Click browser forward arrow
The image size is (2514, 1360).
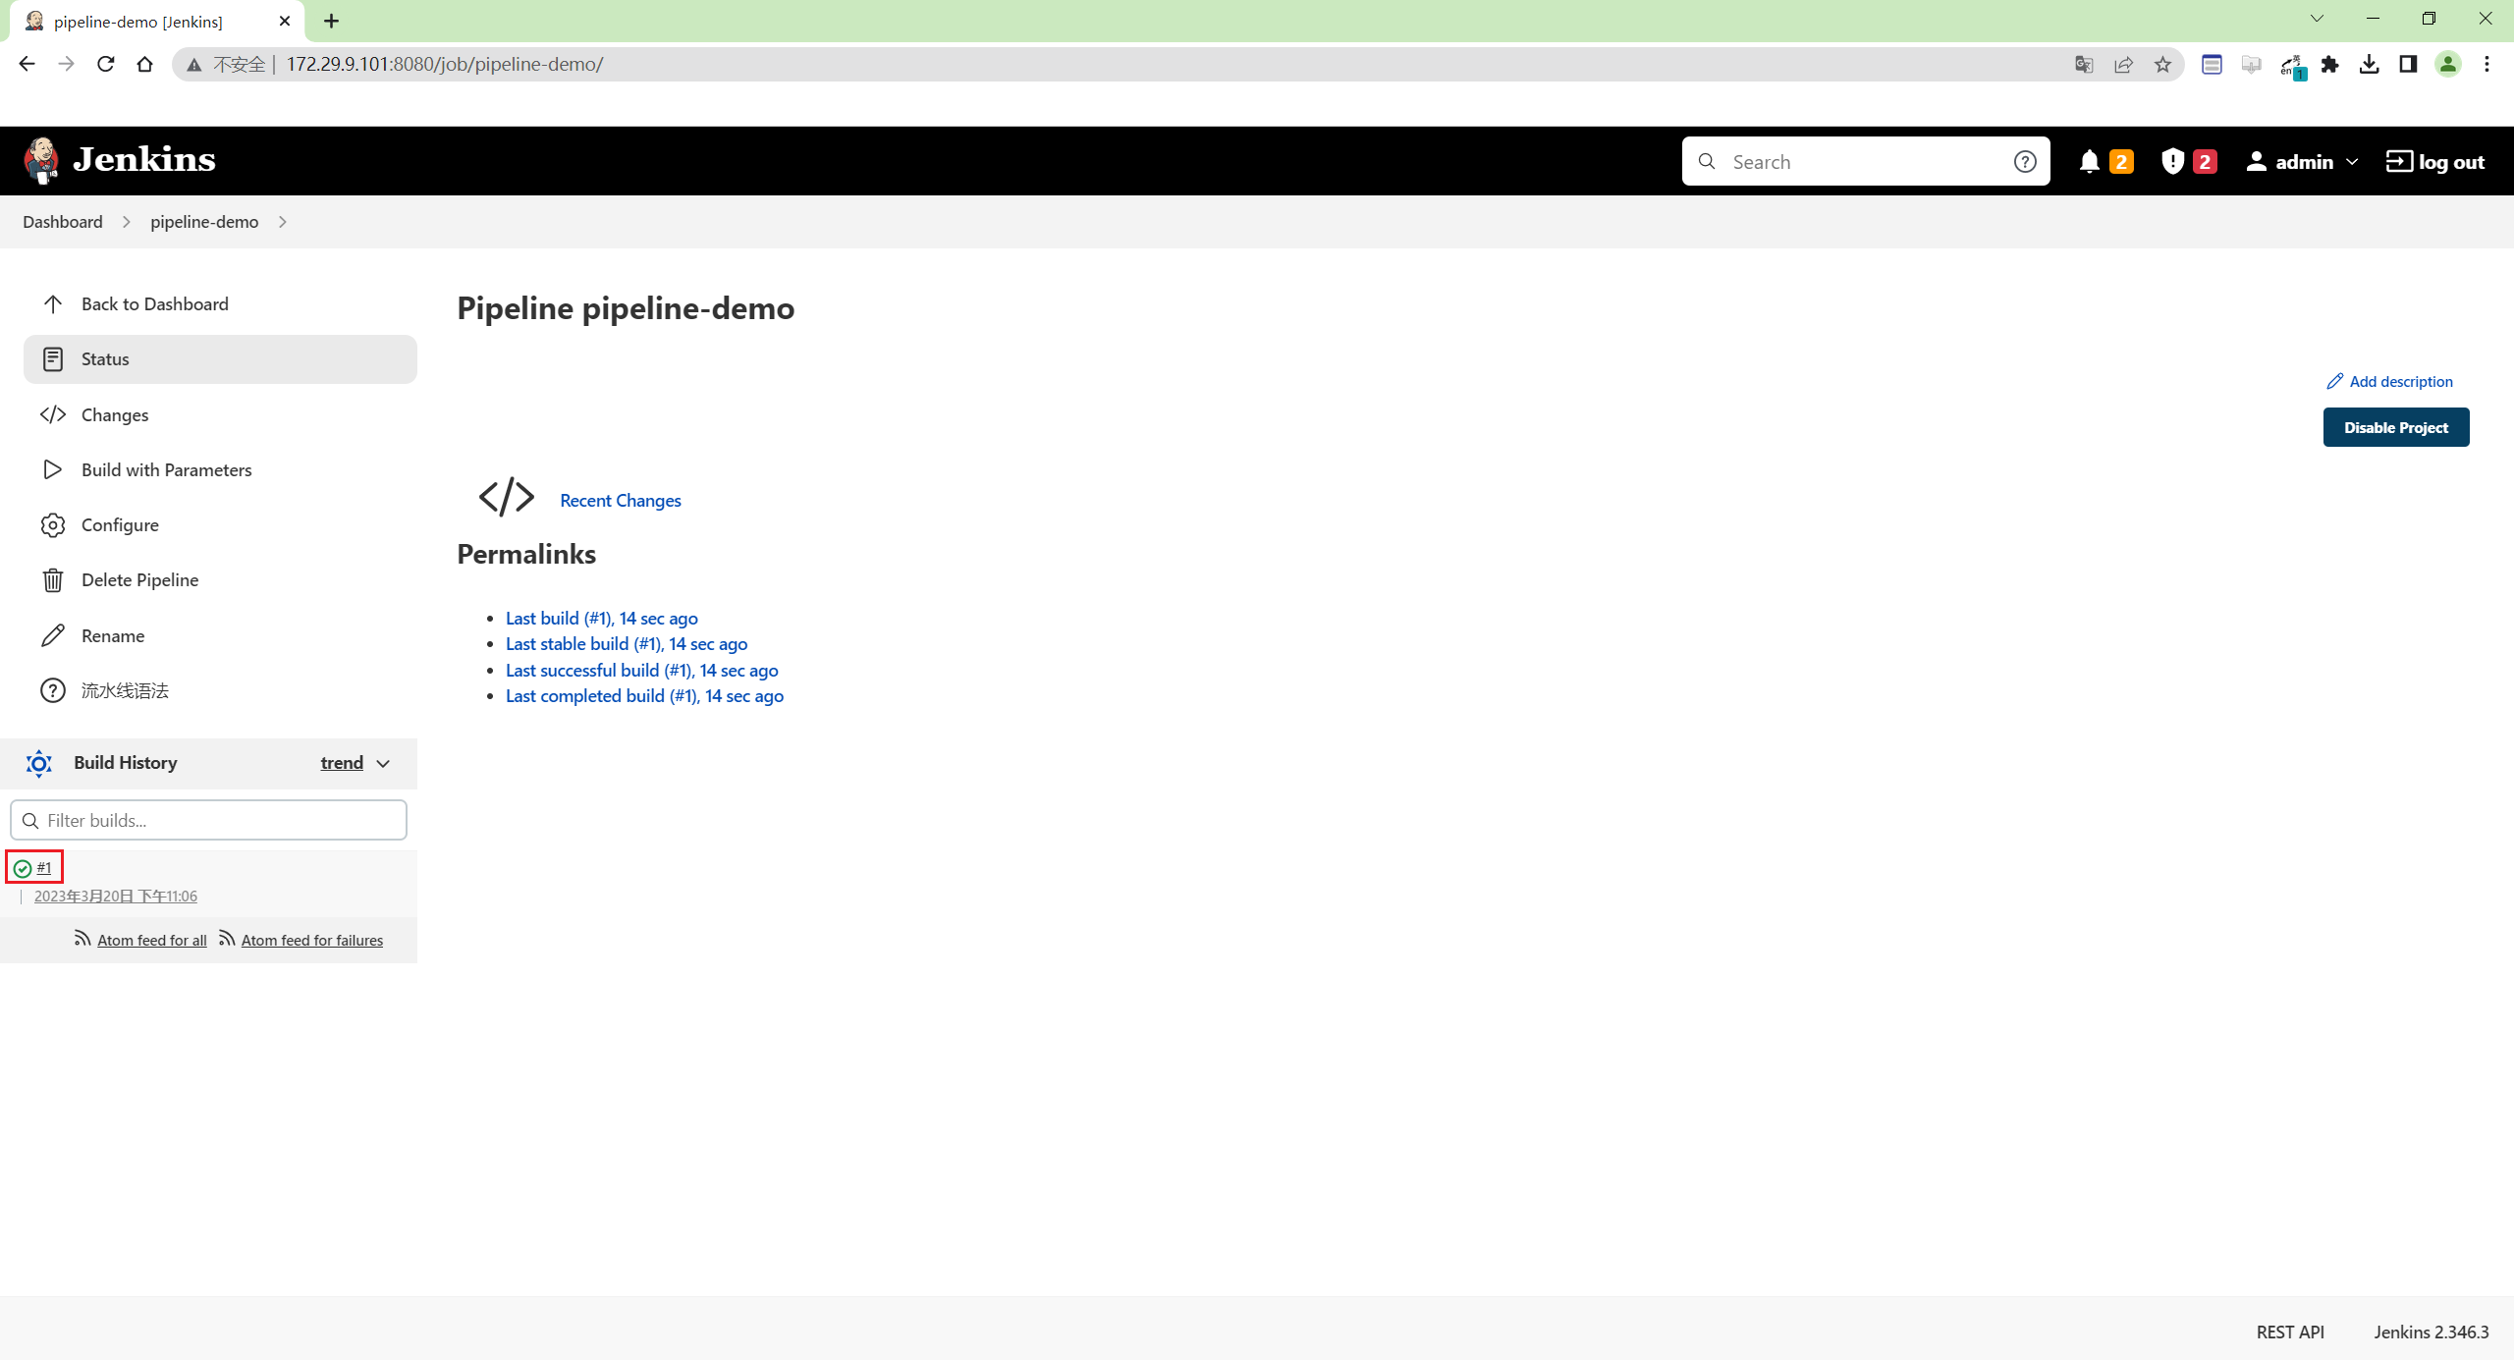pyautogui.click(x=66, y=64)
